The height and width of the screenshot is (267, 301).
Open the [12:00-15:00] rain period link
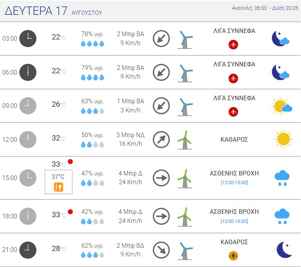234,182
